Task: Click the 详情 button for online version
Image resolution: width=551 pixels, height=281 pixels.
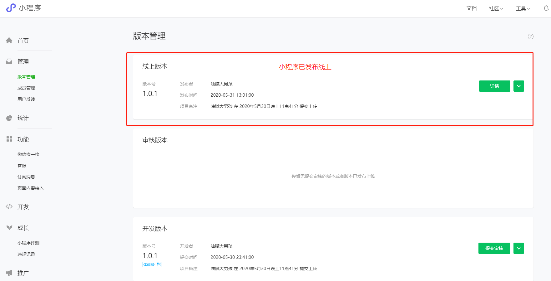Action: point(494,86)
